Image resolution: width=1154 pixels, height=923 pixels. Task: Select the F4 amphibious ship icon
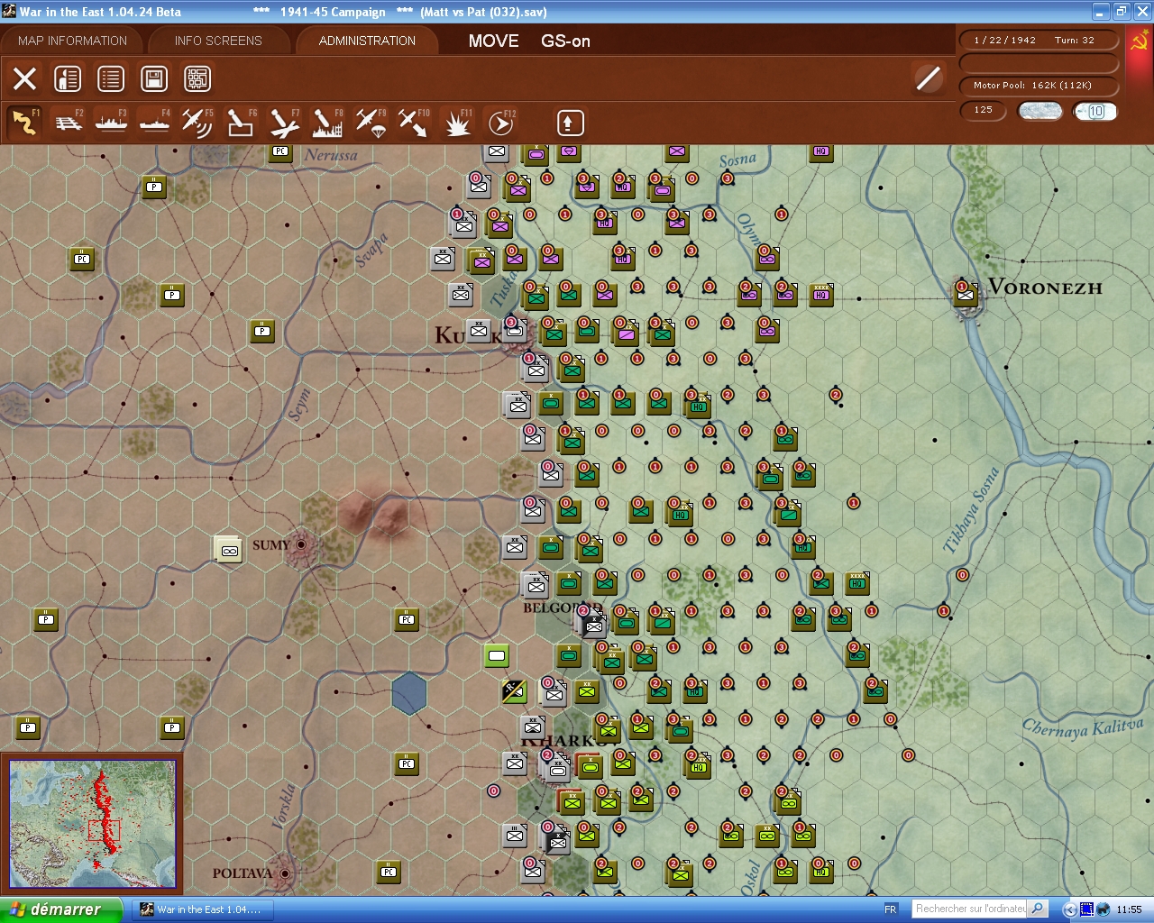tap(155, 123)
